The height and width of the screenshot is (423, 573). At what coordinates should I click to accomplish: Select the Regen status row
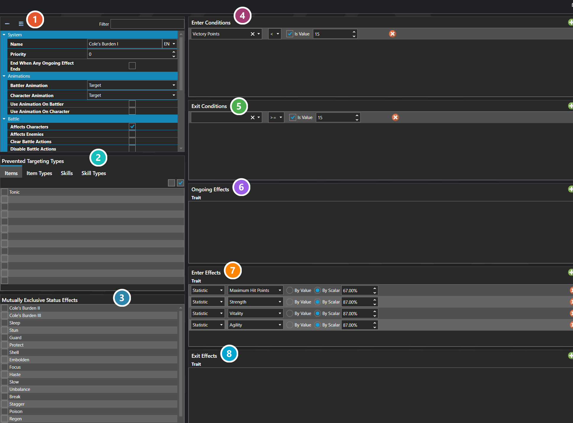tap(89, 419)
